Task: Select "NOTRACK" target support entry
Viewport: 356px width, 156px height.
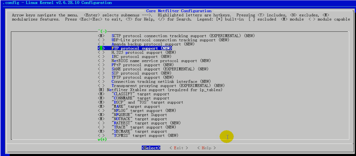Action: point(139,119)
